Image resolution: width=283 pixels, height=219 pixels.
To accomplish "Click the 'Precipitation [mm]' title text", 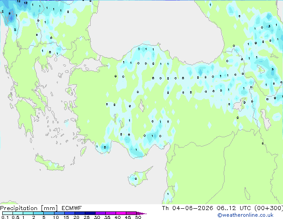I will pos(29,208).
